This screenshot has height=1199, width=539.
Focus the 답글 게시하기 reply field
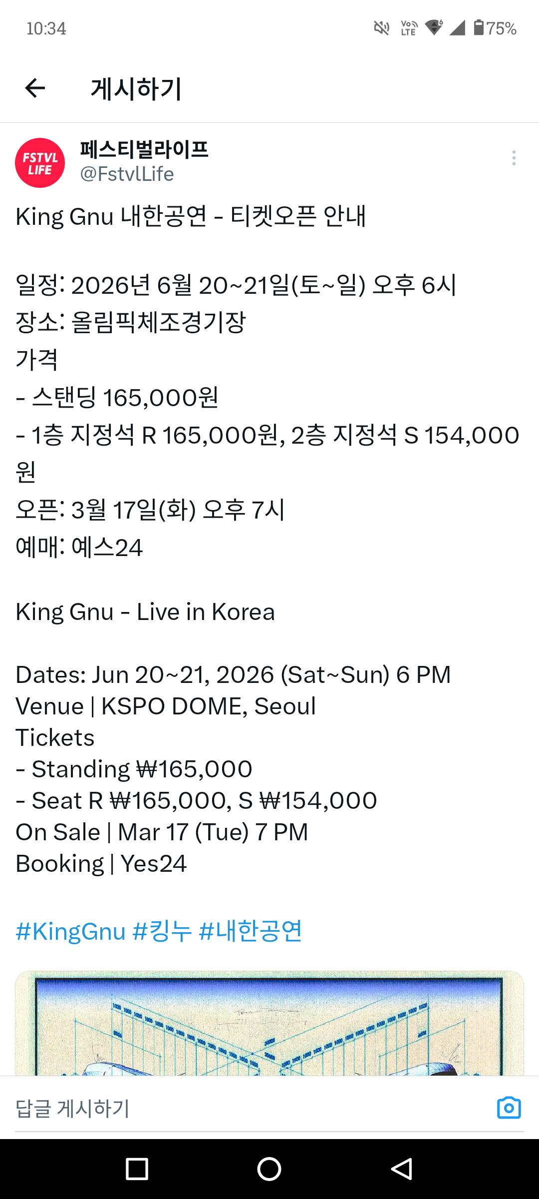[250, 1108]
